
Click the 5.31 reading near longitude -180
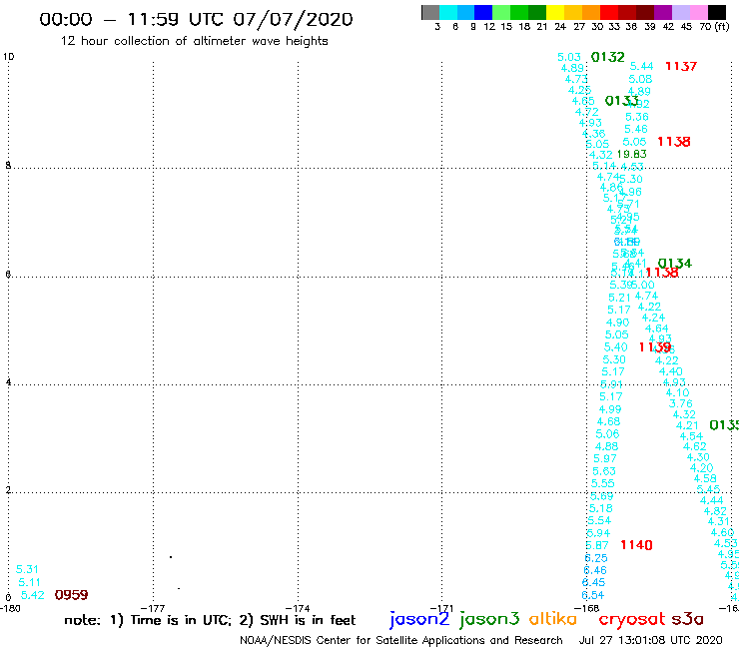pyautogui.click(x=27, y=569)
